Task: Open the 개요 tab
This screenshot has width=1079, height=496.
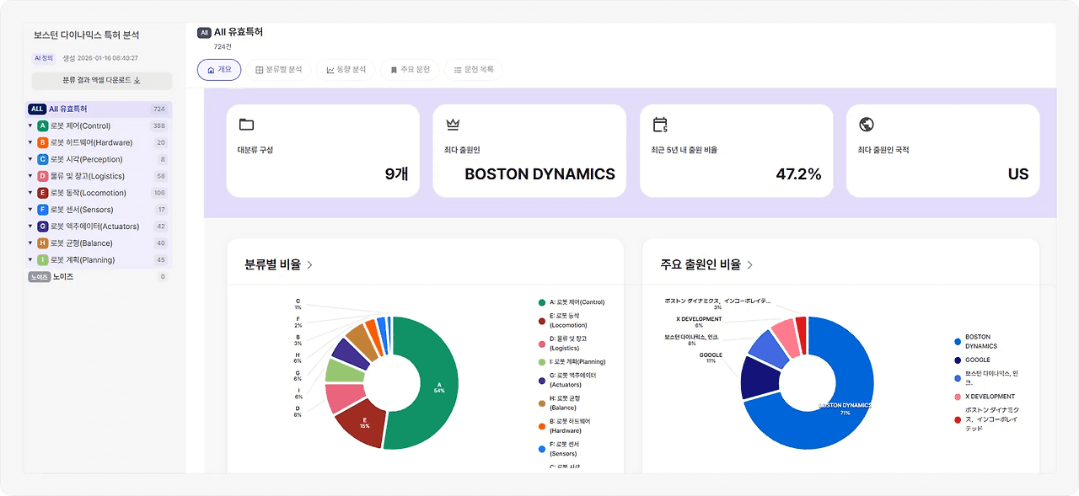Action: click(219, 70)
